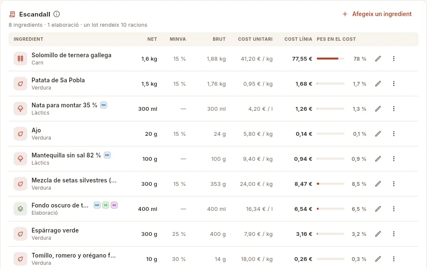427x269 pixels.
Task: Click the 9,40 € / kg unit cost
Action: pyautogui.click(x=258, y=159)
